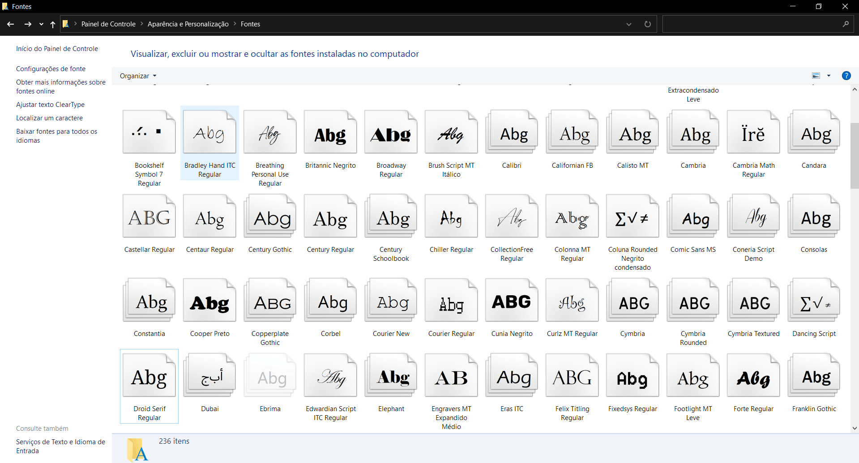Select the Edwardian Script ITC font icon
The width and height of the screenshot is (859, 463).
(x=330, y=375)
